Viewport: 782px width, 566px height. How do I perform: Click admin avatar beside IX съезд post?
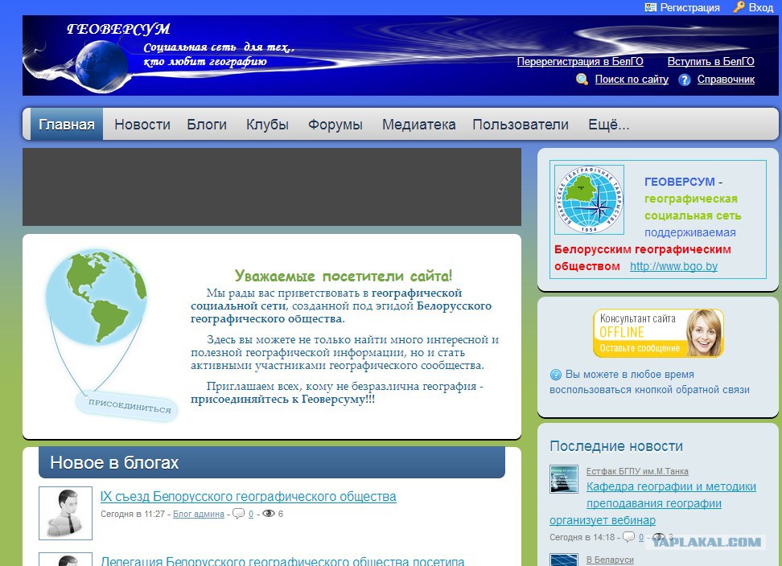tap(65, 513)
